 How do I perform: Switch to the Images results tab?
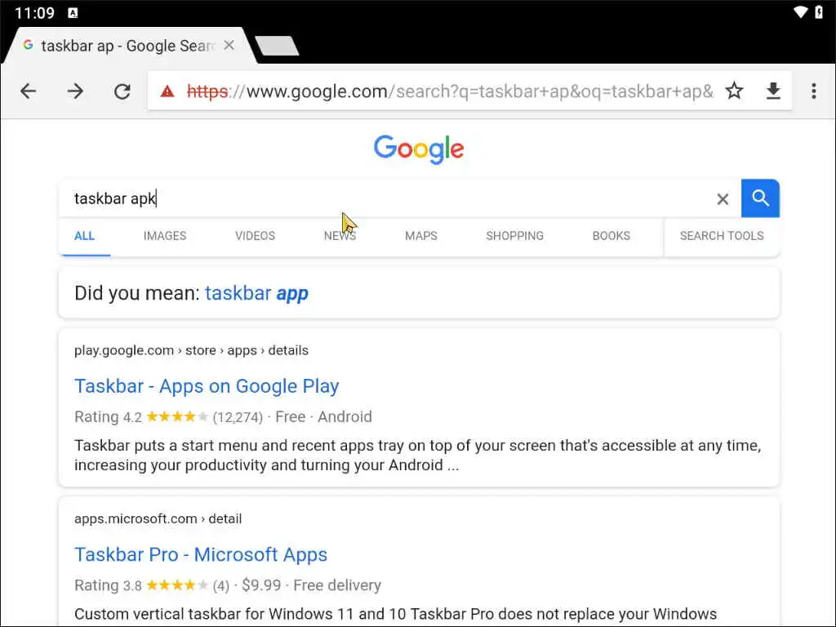click(165, 236)
